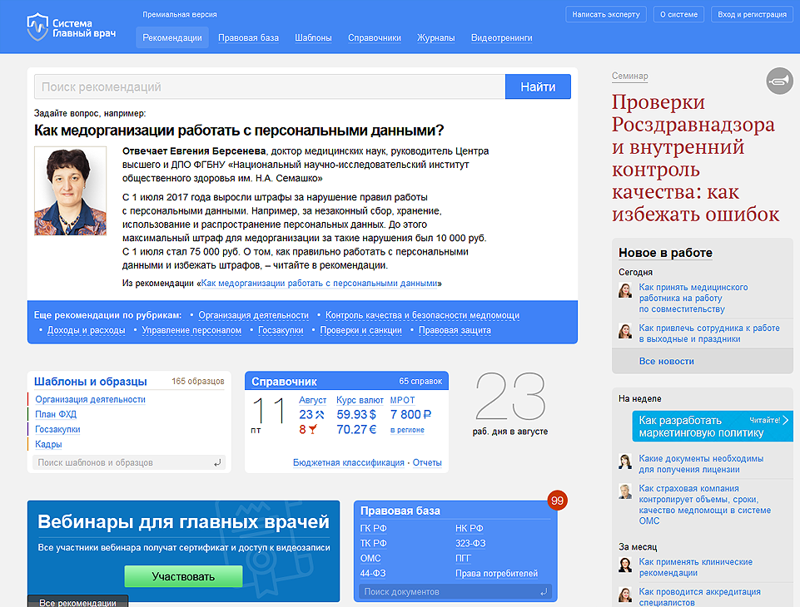Open the Бюджетная классификация link

(349, 463)
